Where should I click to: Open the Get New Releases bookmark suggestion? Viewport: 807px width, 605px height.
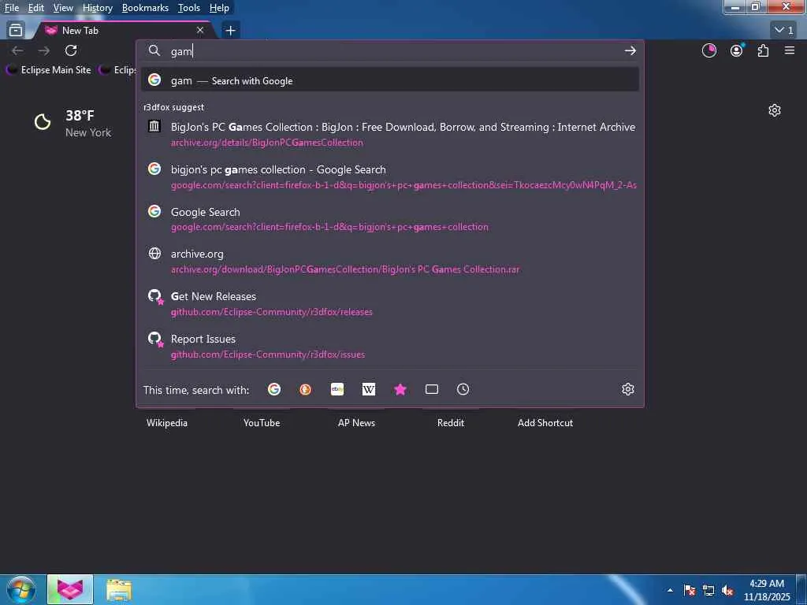[x=390, y=303]
